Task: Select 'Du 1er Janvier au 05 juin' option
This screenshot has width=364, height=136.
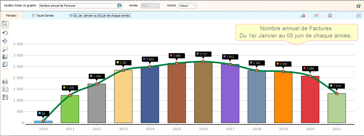Action: coord(71,16)
